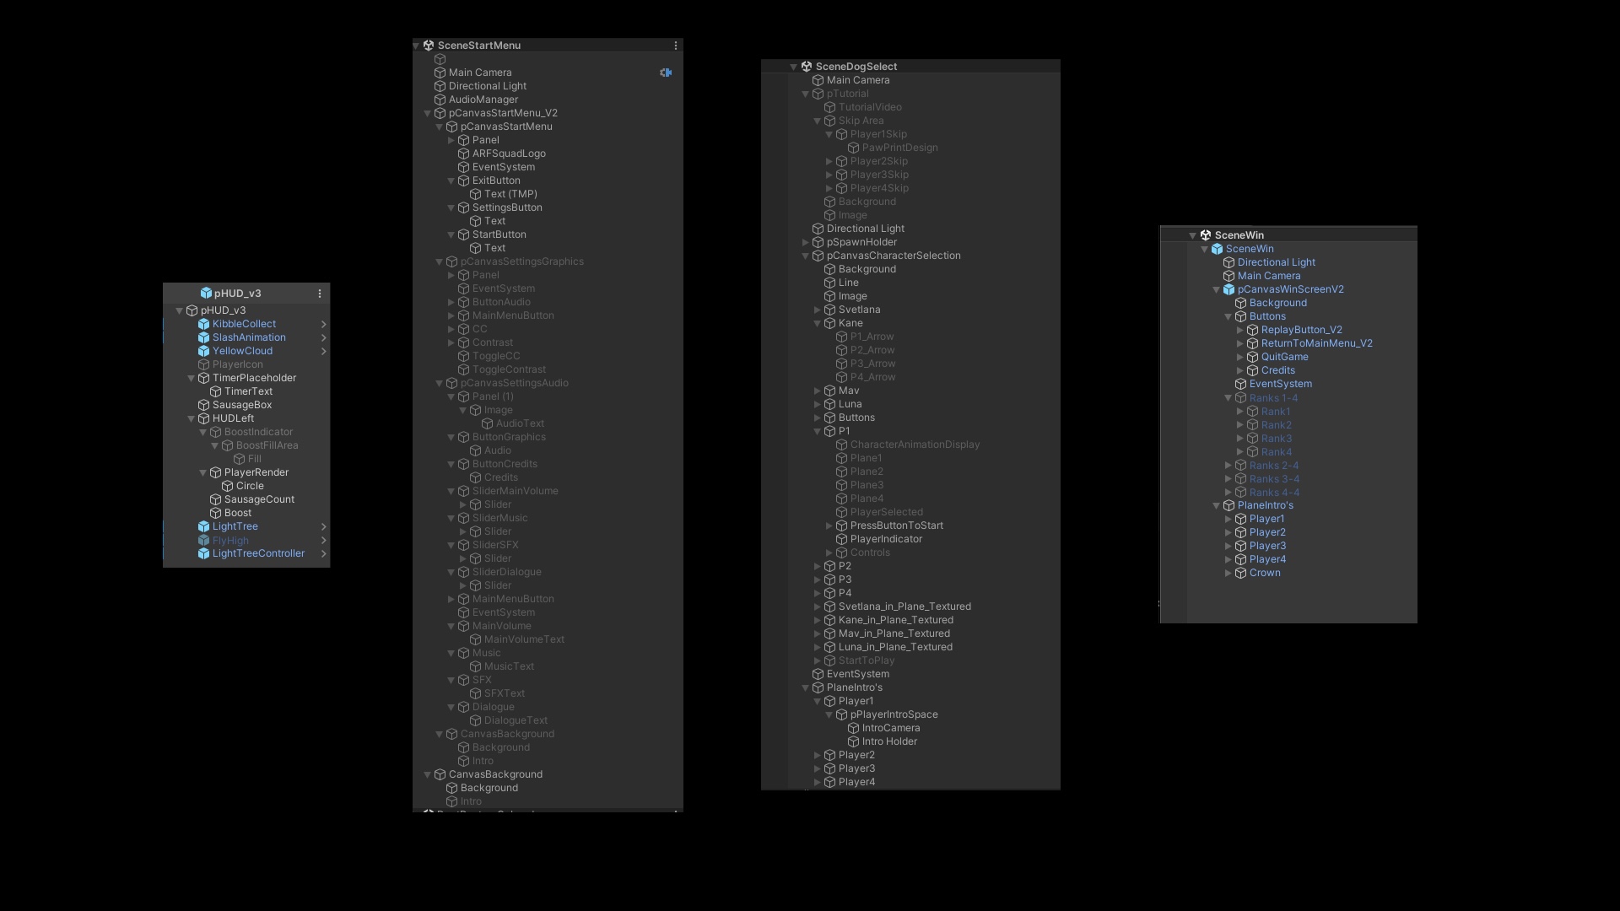Collapse the pCanvasCharacterSelection node
The height and width of the screenshot is (911, 1620).
pos(805,256)
